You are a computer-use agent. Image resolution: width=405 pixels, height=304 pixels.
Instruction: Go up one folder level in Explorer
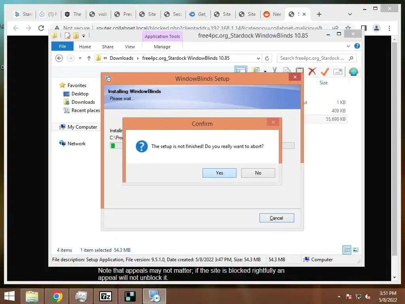pos(89,58)
